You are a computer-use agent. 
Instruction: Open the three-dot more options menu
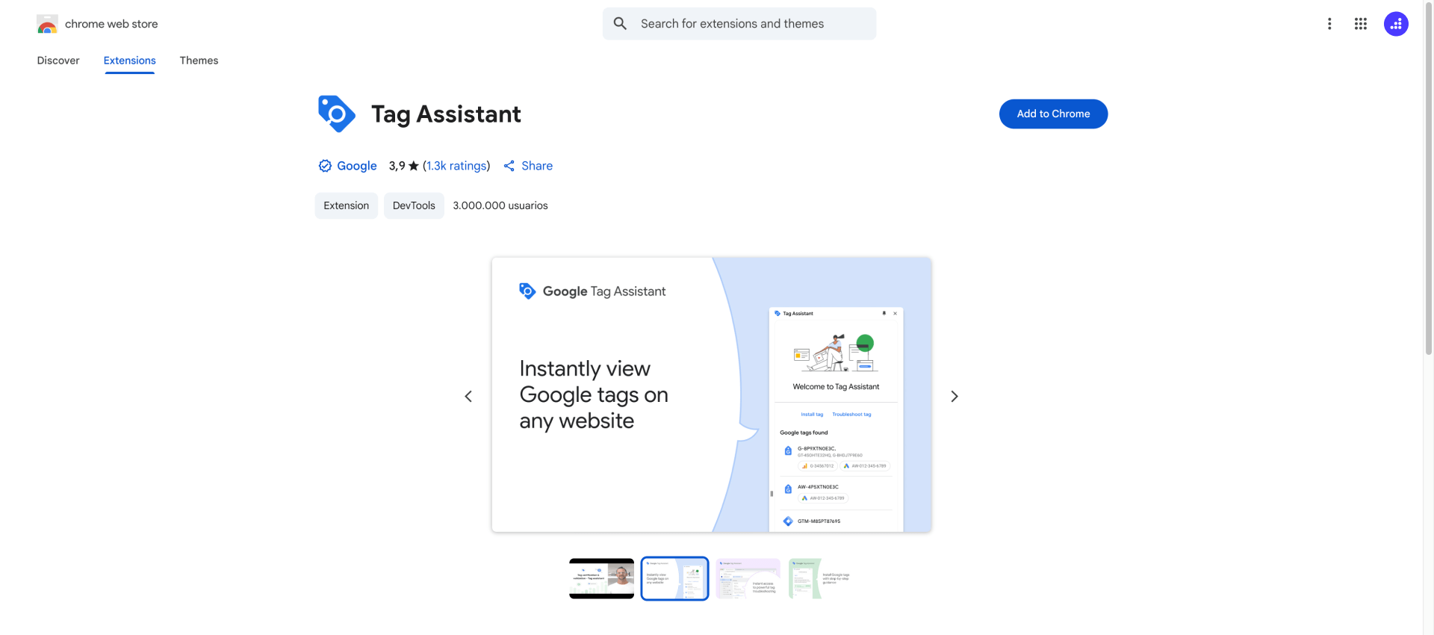click(x=1329, y=24)
